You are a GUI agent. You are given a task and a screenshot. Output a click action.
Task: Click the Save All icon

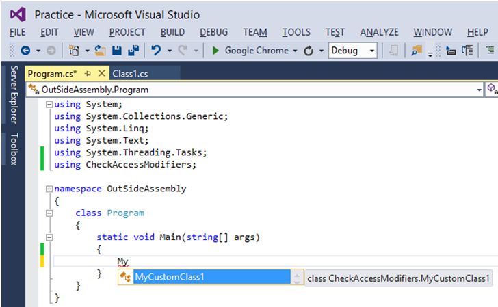[x=133, y=51]
